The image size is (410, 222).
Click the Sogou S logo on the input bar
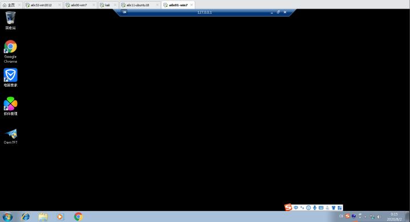[x=288, y=207]
